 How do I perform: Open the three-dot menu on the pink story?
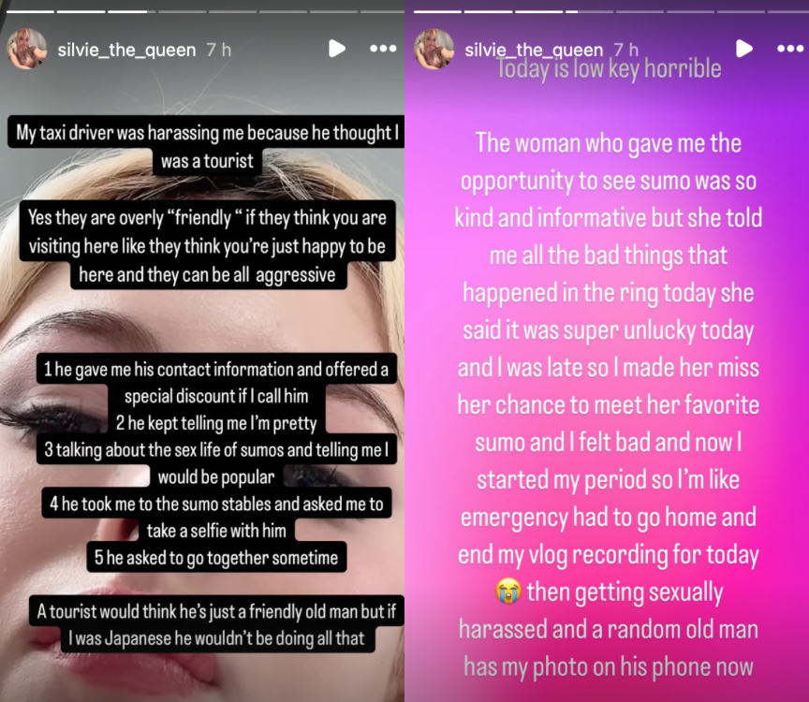tap(790, 49)
